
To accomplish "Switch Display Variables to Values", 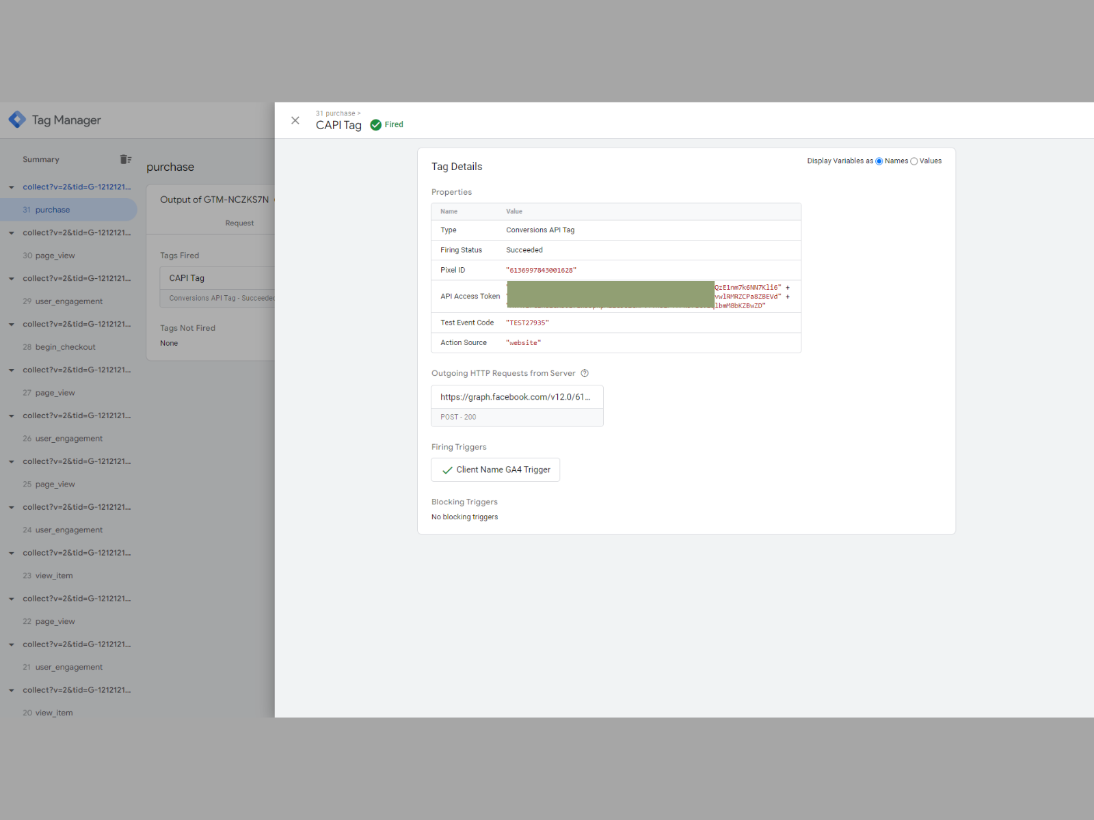I will 914,161.
